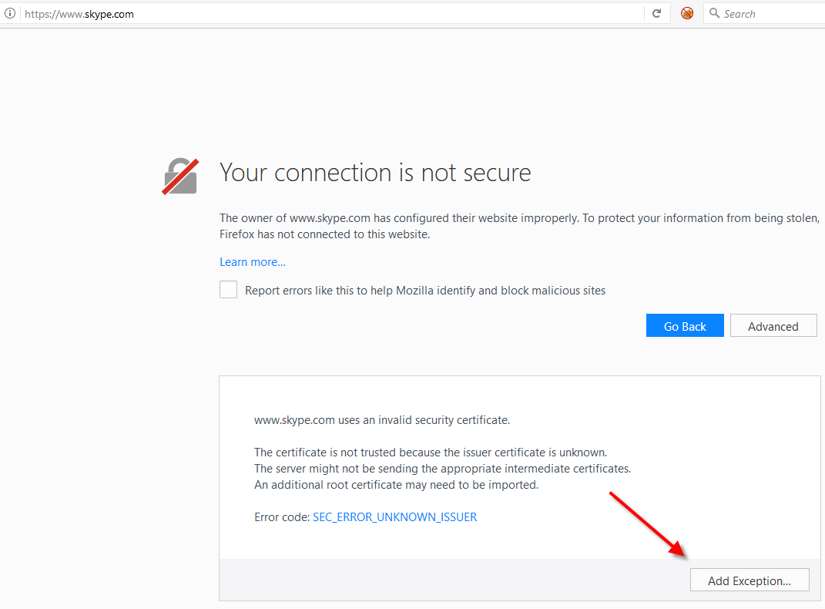825x609 pixels.
Task: Click the 'issuer certificate is unknown' sentence
Action: coord(431,452)
